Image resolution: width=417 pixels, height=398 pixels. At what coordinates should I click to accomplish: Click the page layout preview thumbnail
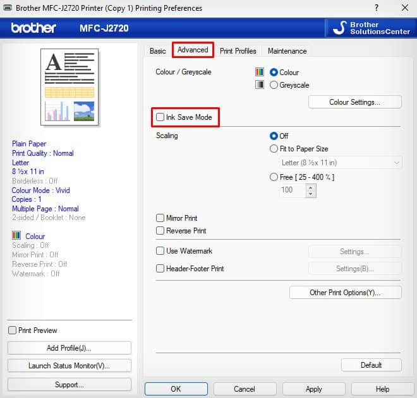(69, 86)
